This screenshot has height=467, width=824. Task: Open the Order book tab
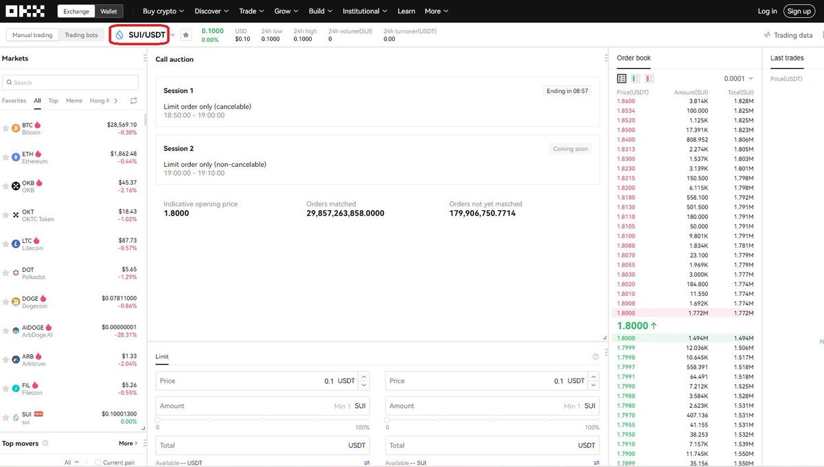point(634,58)
